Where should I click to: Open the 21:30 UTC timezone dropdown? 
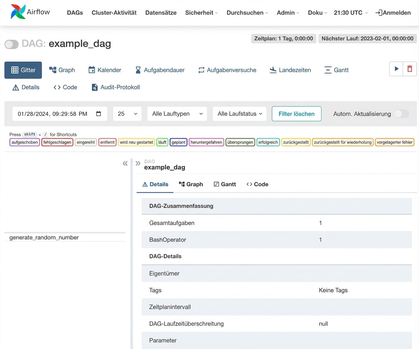coord(351,13)
